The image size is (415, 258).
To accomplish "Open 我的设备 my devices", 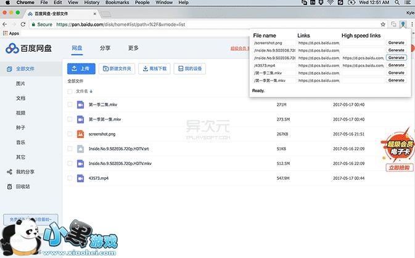I will (189, 69).
